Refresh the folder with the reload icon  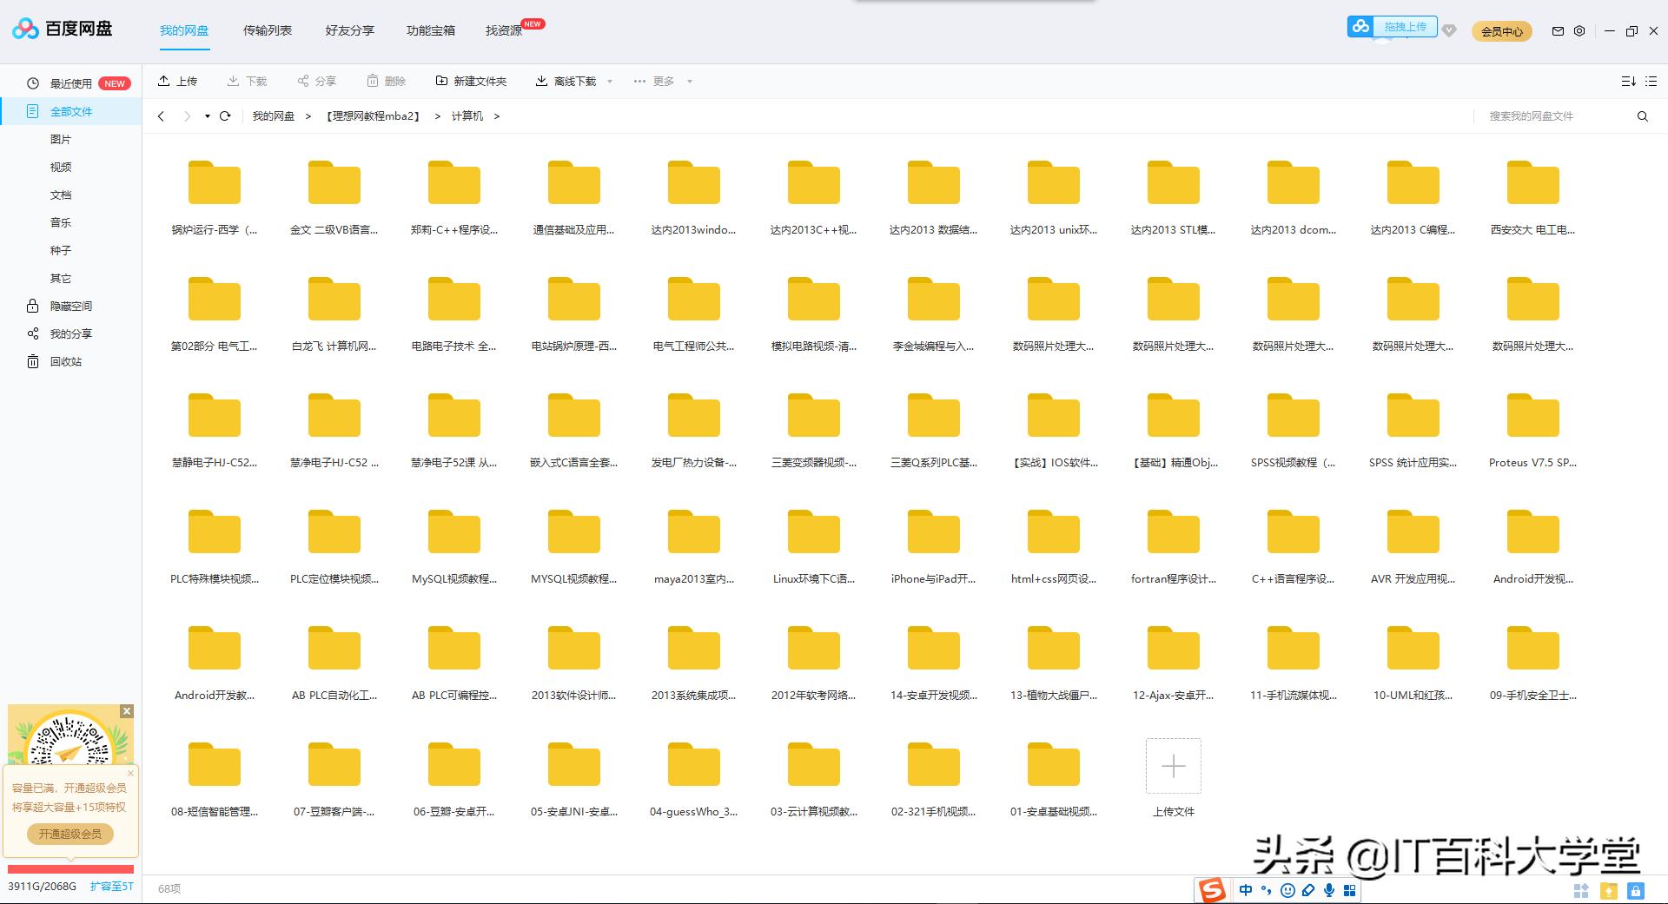click(225, 115)
